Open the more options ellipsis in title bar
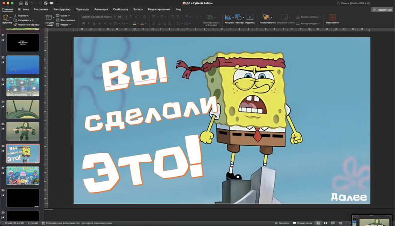The height and width of the screenshot is (226, 395). click(57, 3)
